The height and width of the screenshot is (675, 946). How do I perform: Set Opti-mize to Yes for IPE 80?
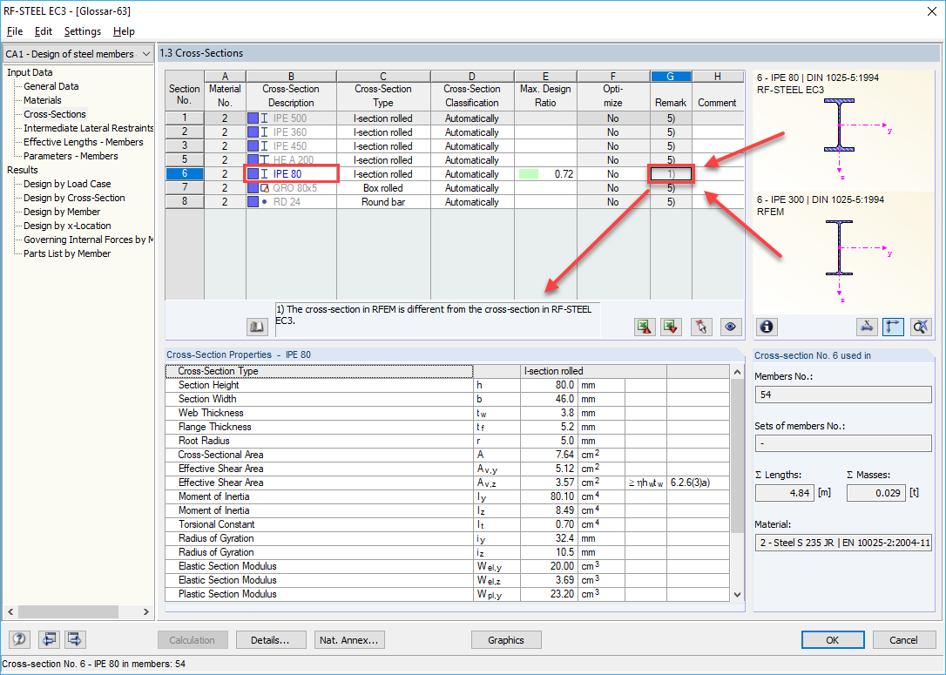[x=613, y=173]
